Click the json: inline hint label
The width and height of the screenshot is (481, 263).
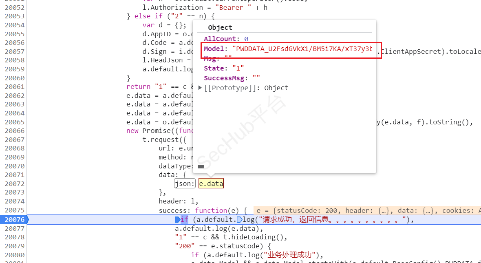tap(185, 184)
